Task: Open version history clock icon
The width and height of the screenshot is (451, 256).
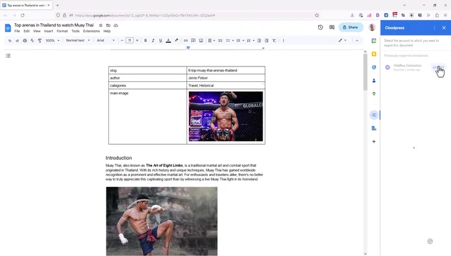Action: [x=320, y=27]
